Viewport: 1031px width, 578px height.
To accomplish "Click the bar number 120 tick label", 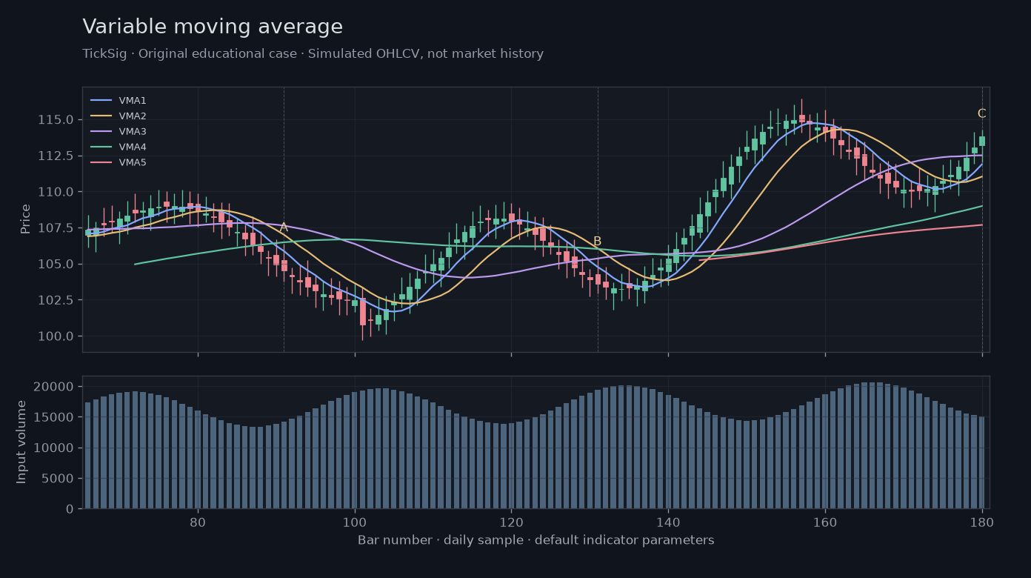I will tap(511, 522).
